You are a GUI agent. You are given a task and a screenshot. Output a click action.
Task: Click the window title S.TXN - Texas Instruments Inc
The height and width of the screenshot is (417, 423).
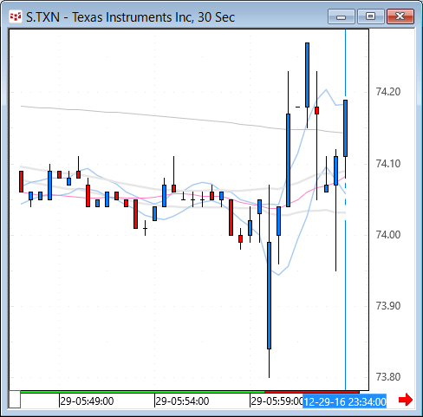130,17
